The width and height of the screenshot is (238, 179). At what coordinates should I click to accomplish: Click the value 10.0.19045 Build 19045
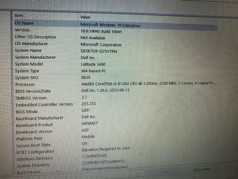101,31
